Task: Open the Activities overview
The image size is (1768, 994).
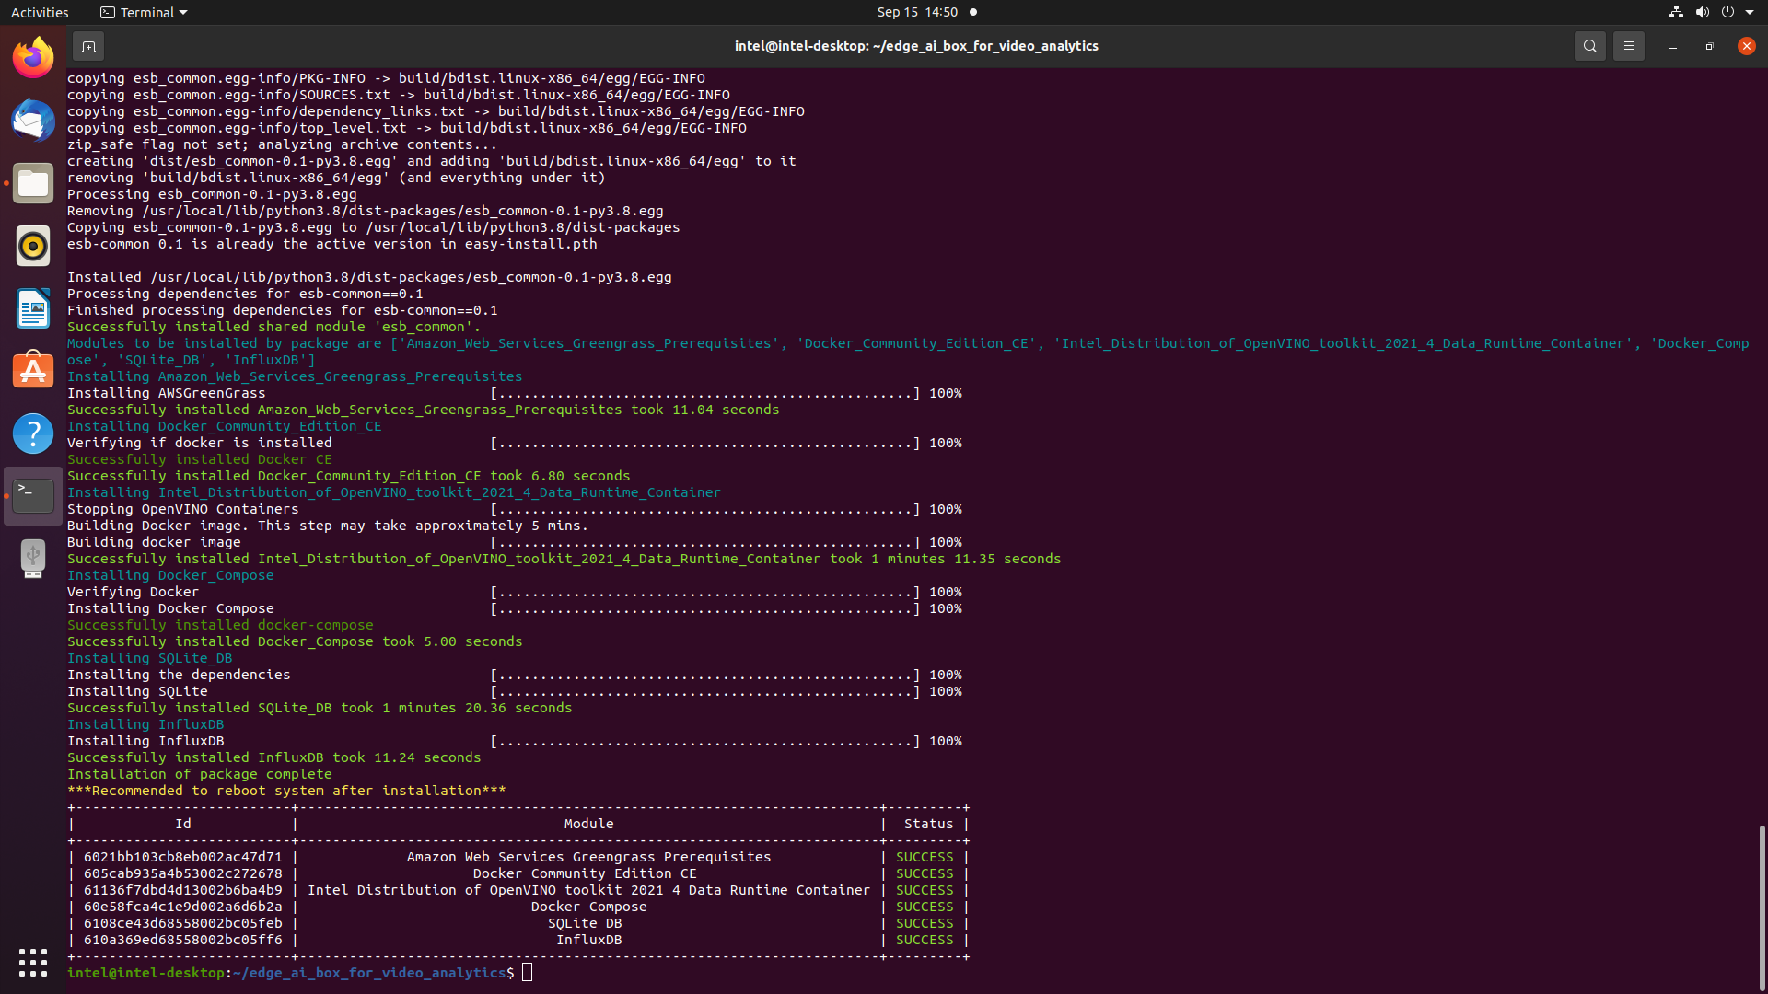Action: 40,12
